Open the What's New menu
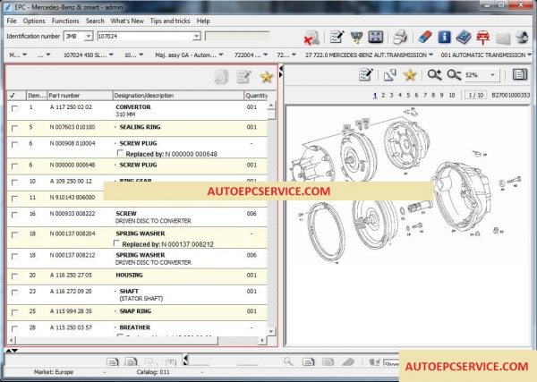Image resolution: width=537 pixels, height=382 pixels. (127, 21)
